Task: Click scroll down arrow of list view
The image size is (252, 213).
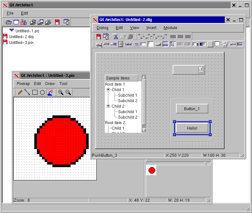Action: 144,130
